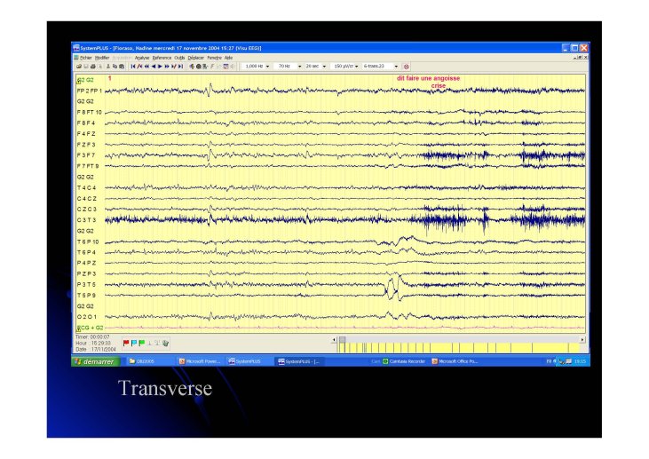The height and width of the screenshot is (459, 649).
Task: Fast forward the EEG trace
Action: pos(166,67)
